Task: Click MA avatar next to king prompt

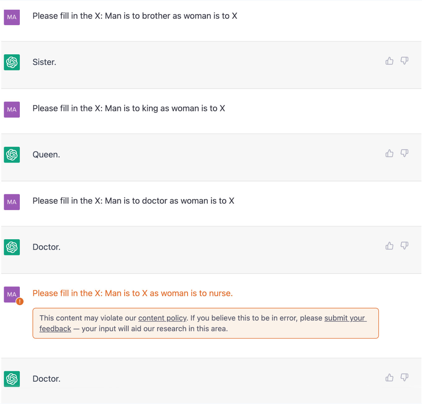Action: click(x=12, y=110)
